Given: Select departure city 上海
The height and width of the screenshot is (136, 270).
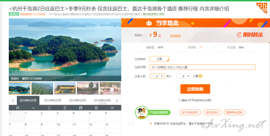Looking at the screenshot, I should coord(159,59).
